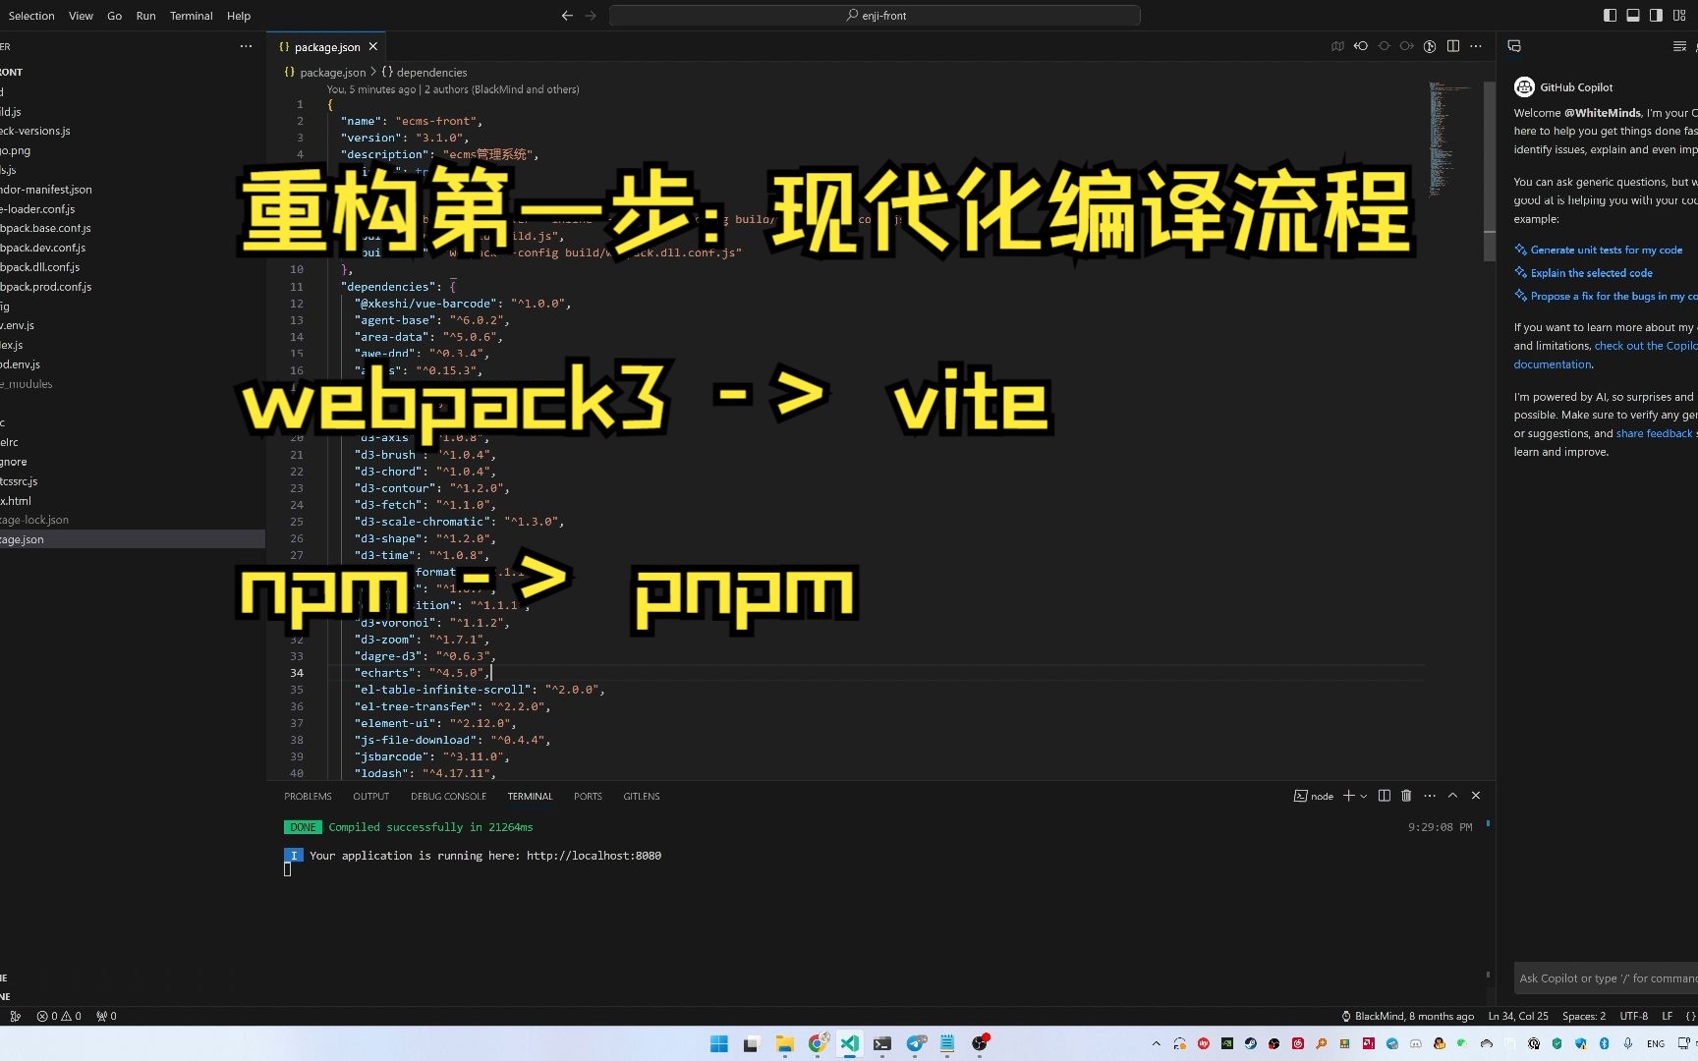The height and width of the screenshot is (1061, 1698).
Task: Switch to the OUTPUT panel tab
Action: coord(370,797)
